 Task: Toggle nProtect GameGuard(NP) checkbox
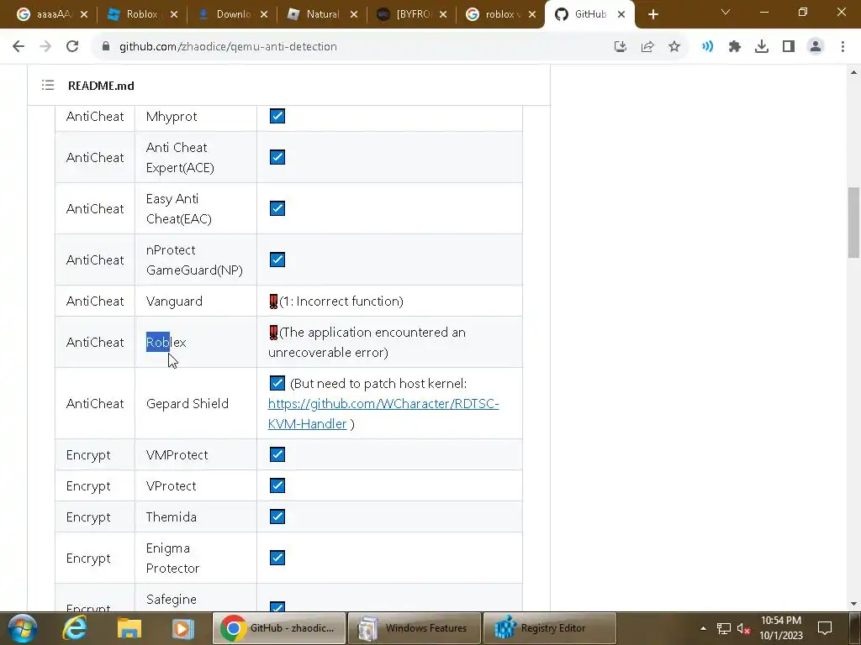[x=277, y=260]
